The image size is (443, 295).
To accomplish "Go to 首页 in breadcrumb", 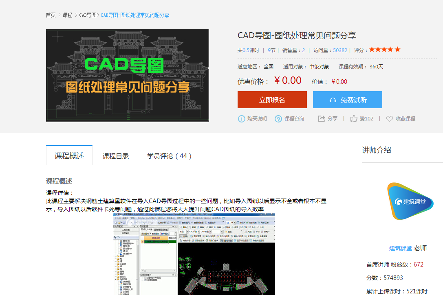I will click(51, 15).
